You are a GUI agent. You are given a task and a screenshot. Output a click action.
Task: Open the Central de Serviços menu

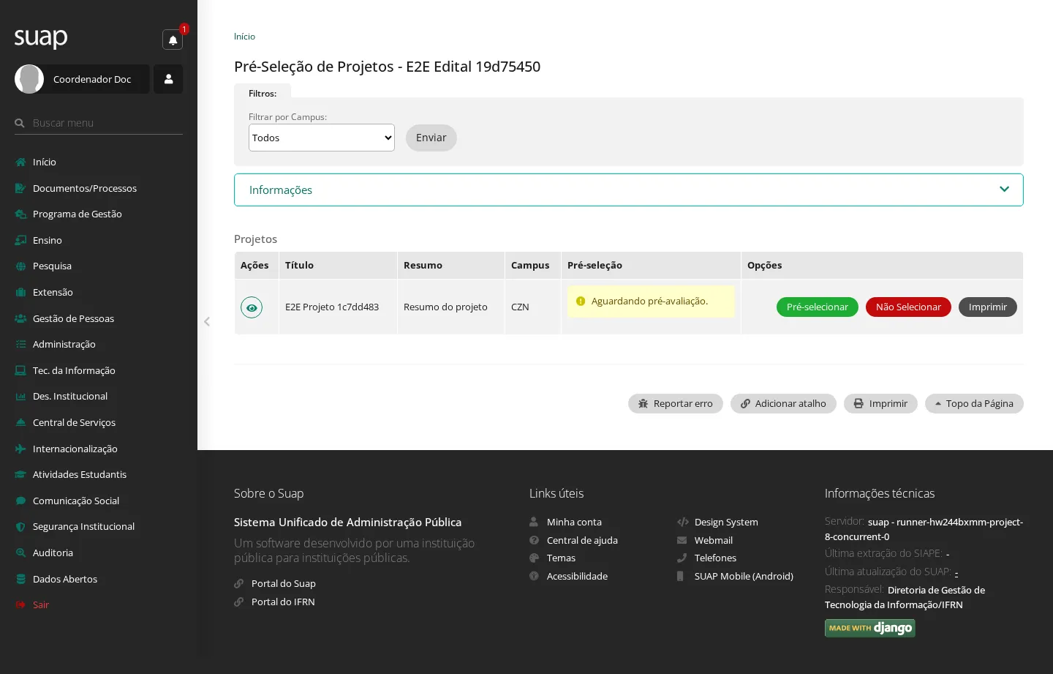[99, 422]
